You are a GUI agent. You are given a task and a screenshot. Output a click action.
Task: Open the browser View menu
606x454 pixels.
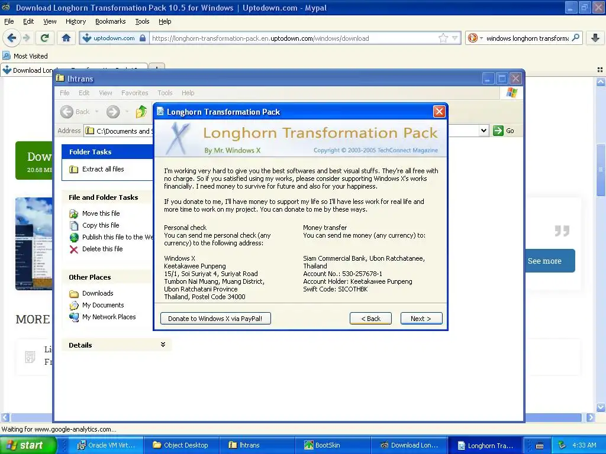tap(50, 21)
